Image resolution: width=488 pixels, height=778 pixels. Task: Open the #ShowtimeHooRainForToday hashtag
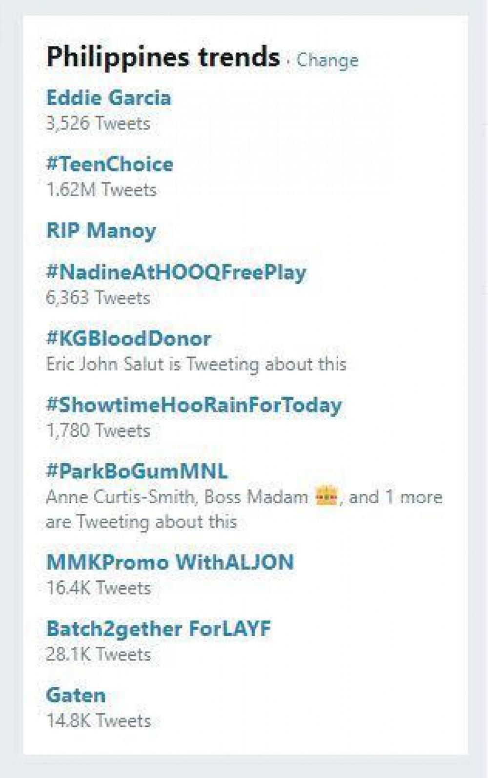point(194,405)
